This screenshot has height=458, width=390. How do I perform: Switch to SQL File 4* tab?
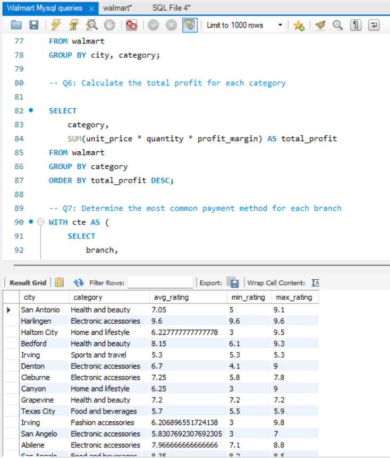(x=171, y=8)
